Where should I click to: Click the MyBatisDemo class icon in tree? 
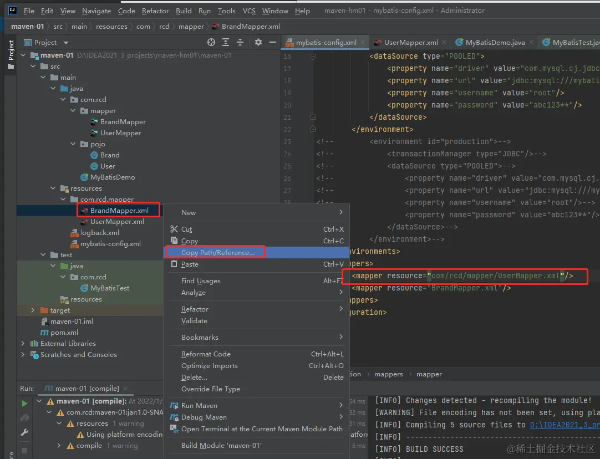tap(84, 177)
